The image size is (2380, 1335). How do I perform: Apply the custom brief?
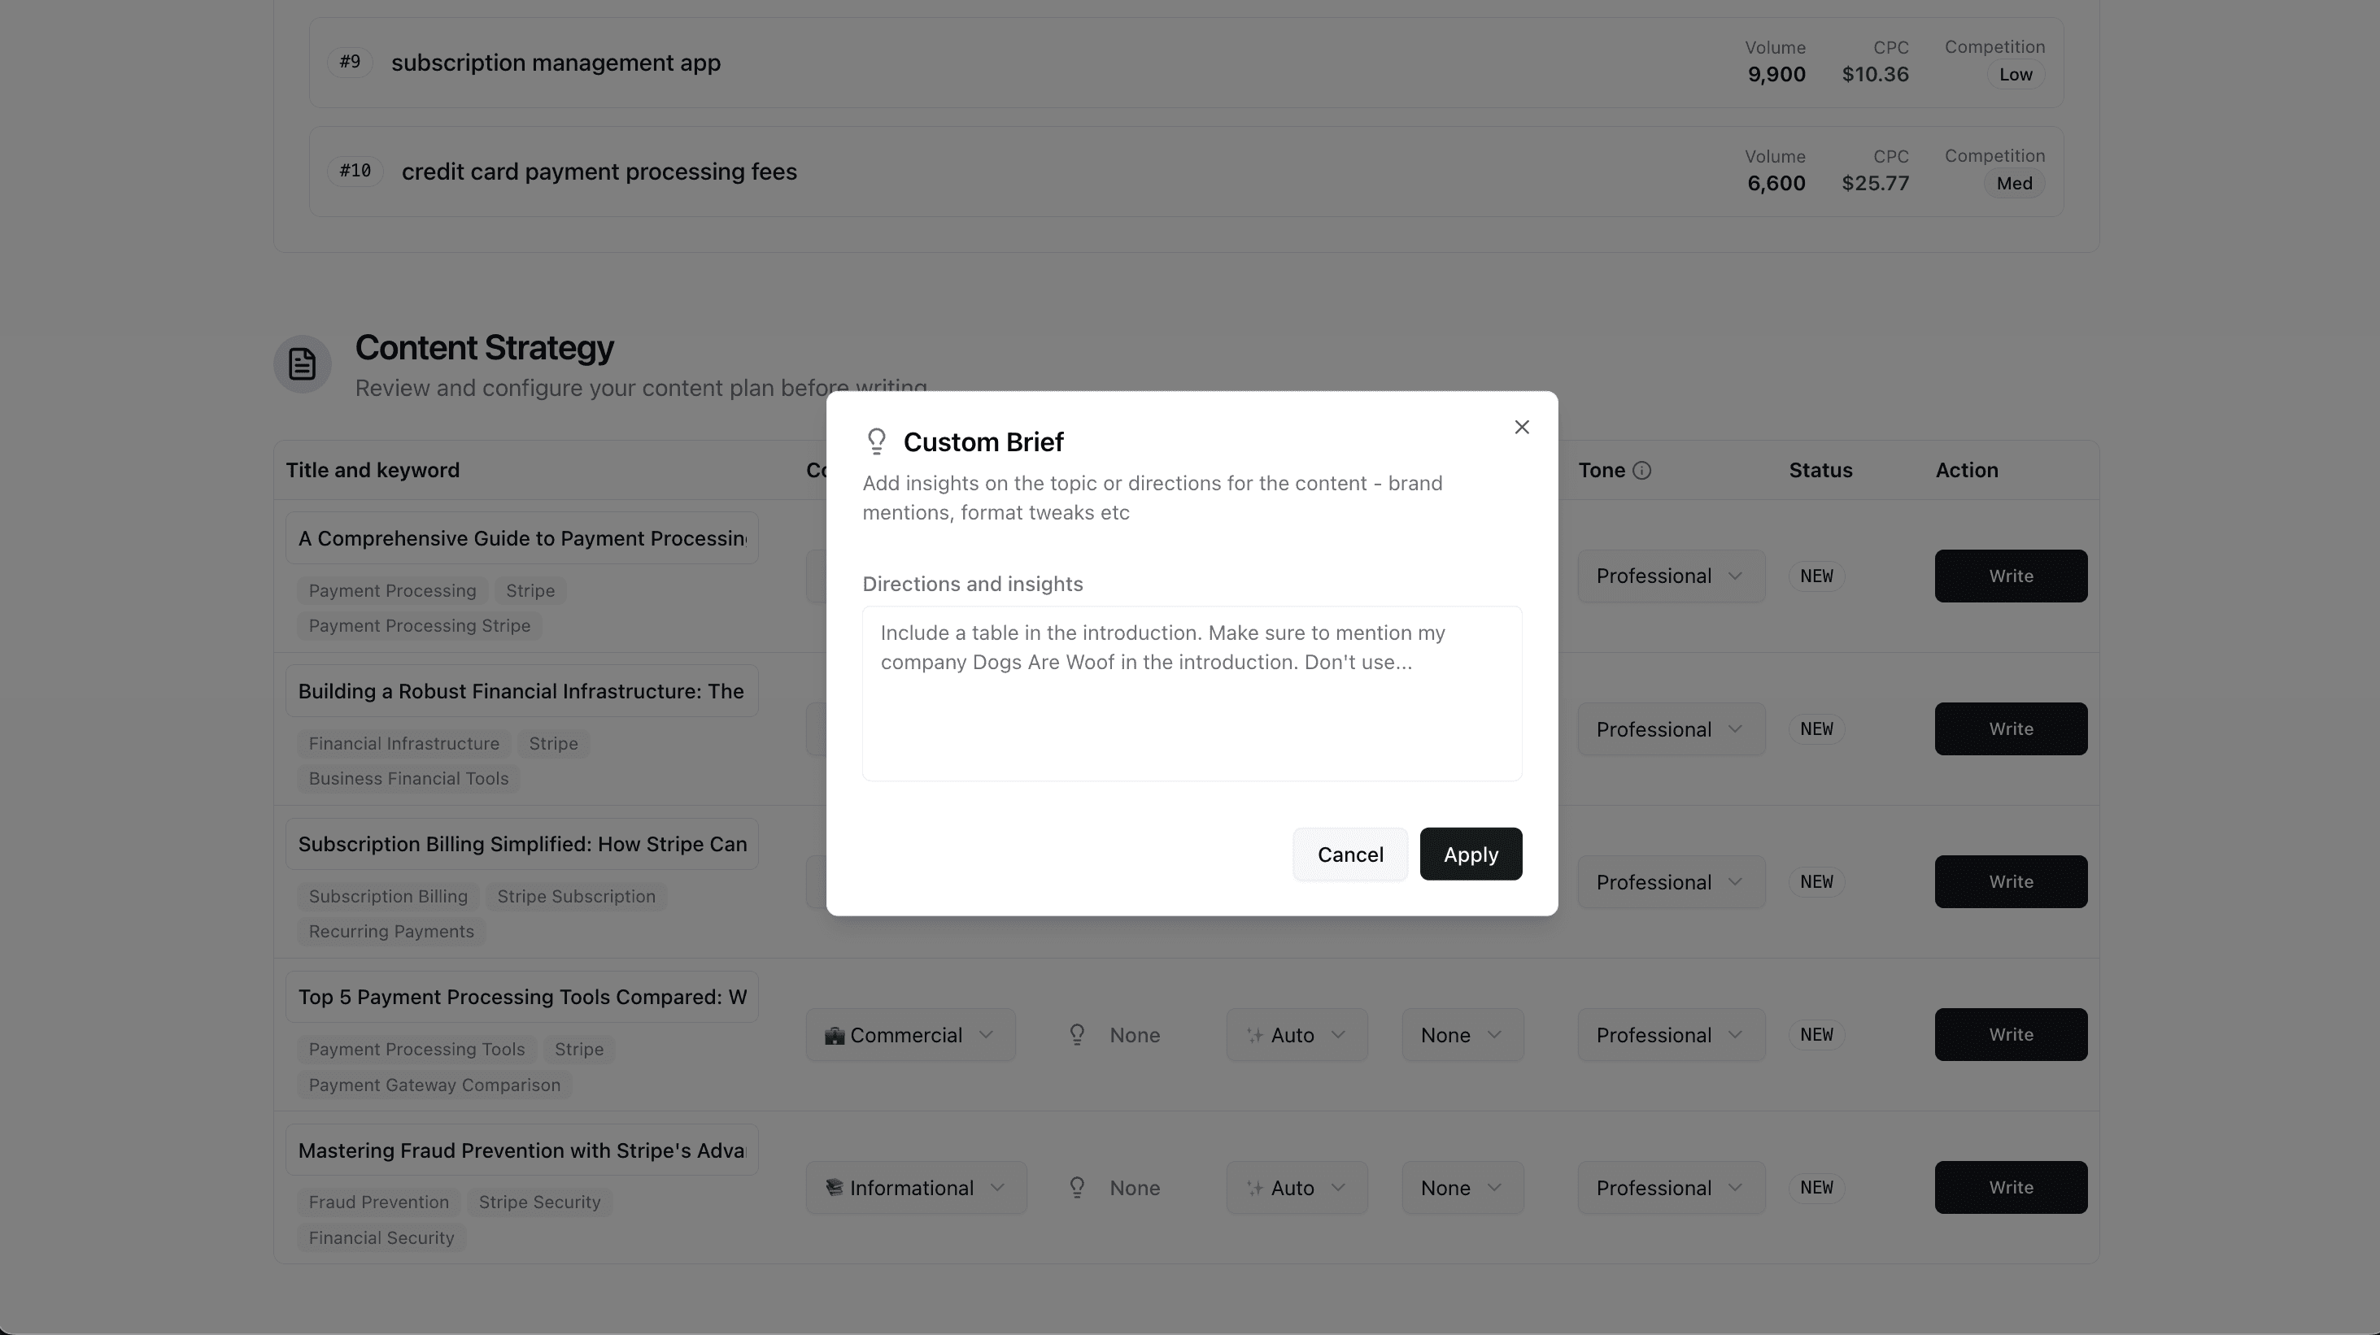(1470, 854)
